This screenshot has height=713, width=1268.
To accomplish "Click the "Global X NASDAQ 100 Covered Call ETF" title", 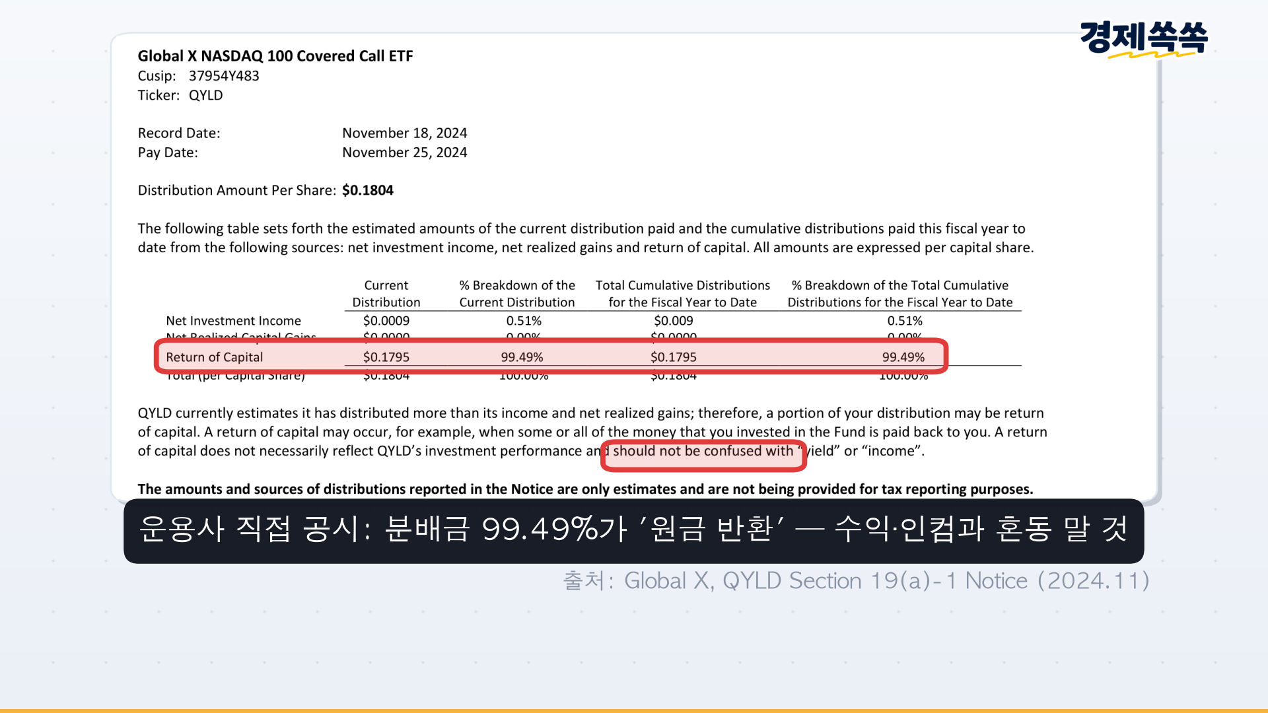I will [x=275, y=56].
